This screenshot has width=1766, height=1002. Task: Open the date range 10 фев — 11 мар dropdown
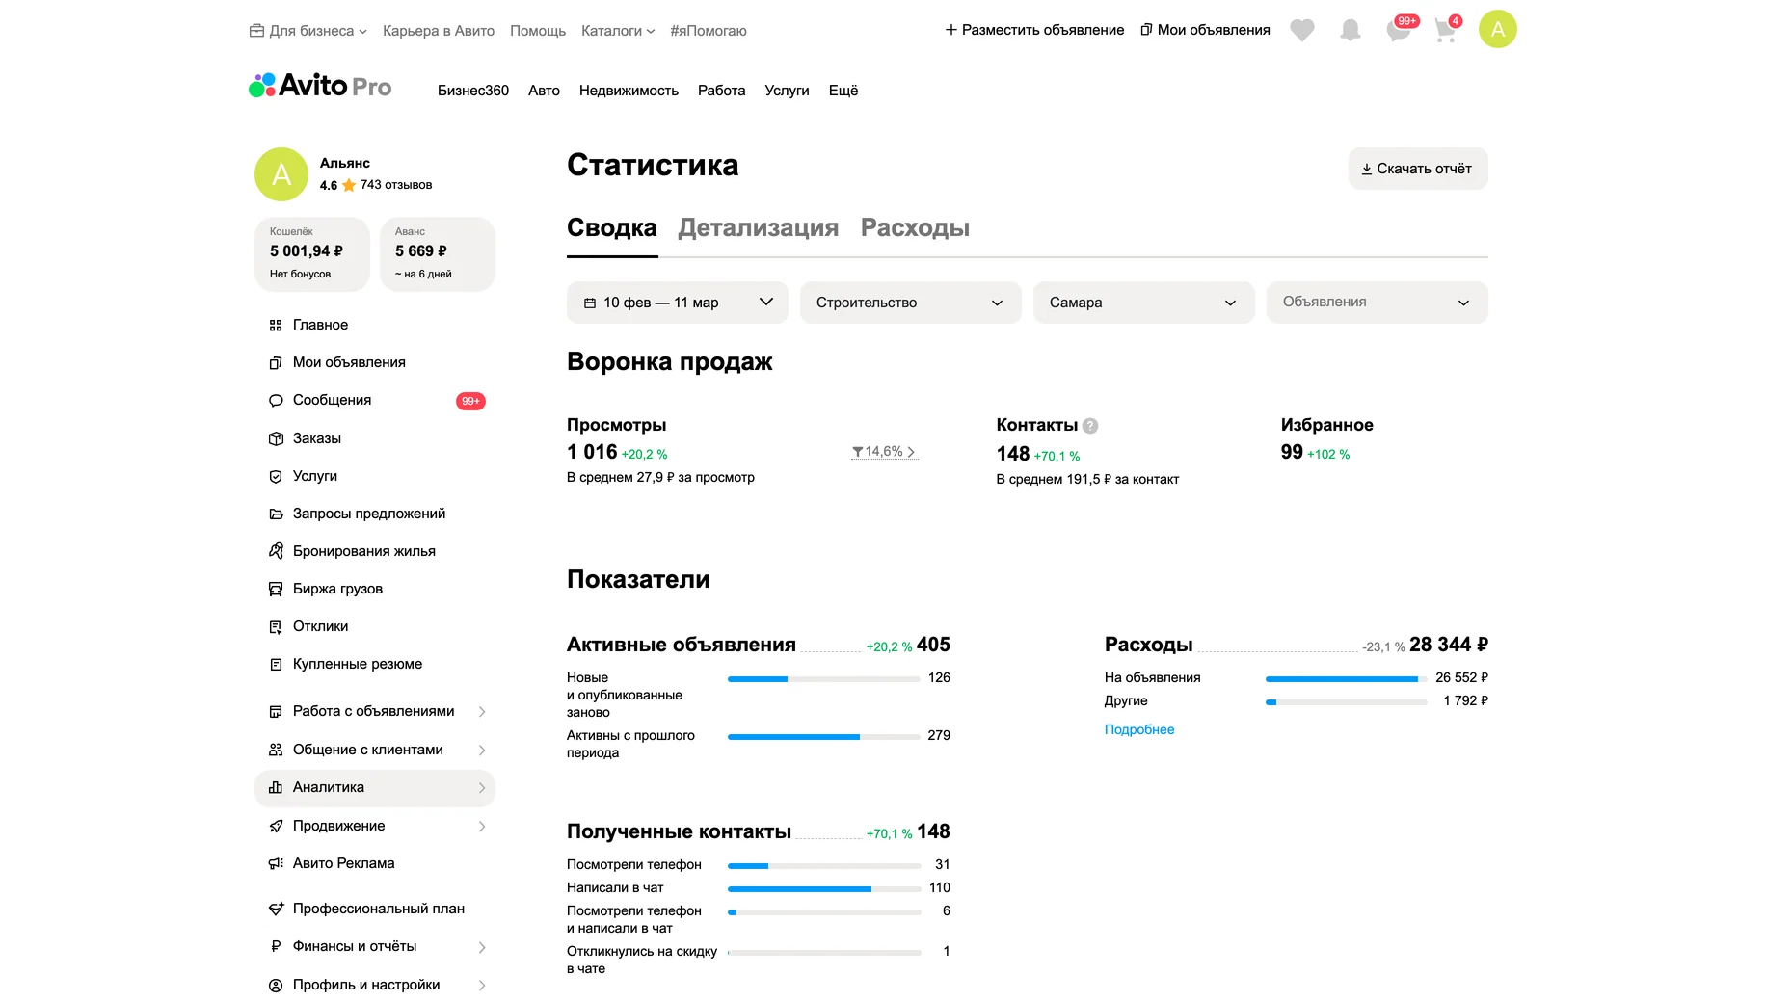(x=678, y=303)
